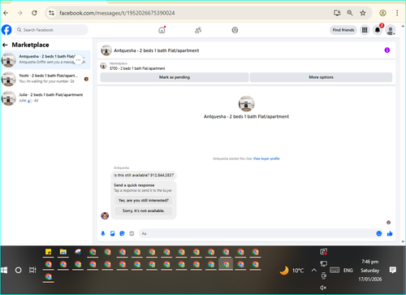Send quick reply 'Sorry, it's not available.'
The image size is (406, 295).
point(144,210)
